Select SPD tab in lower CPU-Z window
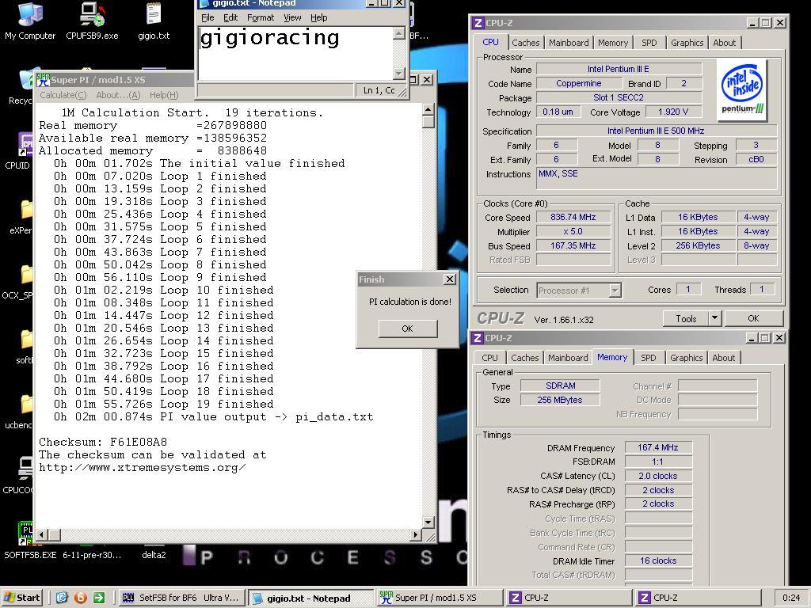This screenshot has width=811, height=608. pos(648,358)
